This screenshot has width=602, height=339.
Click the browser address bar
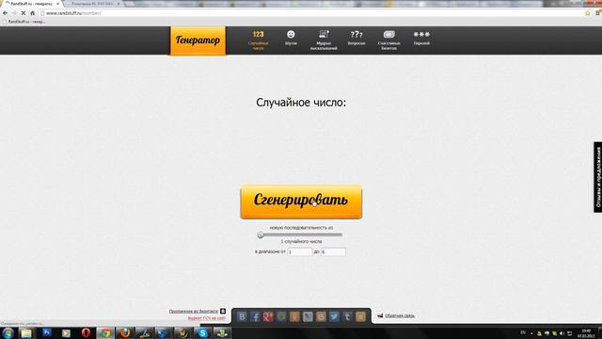click(311, 13)
